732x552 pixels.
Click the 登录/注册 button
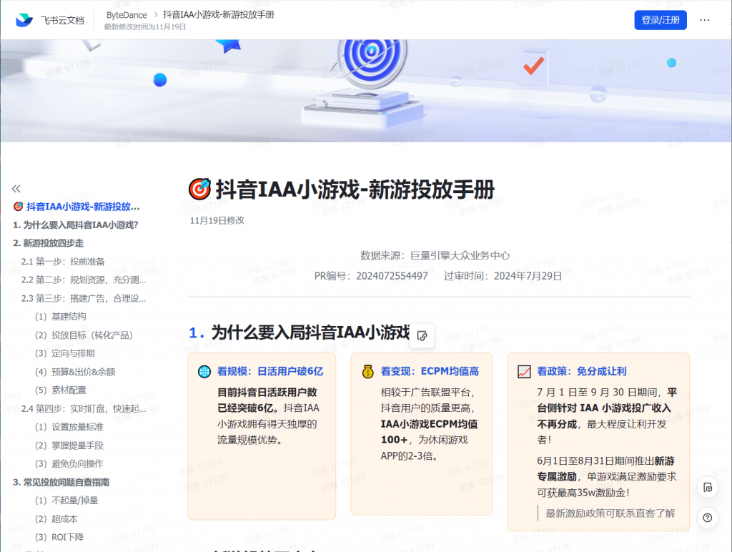pos(660,20)
